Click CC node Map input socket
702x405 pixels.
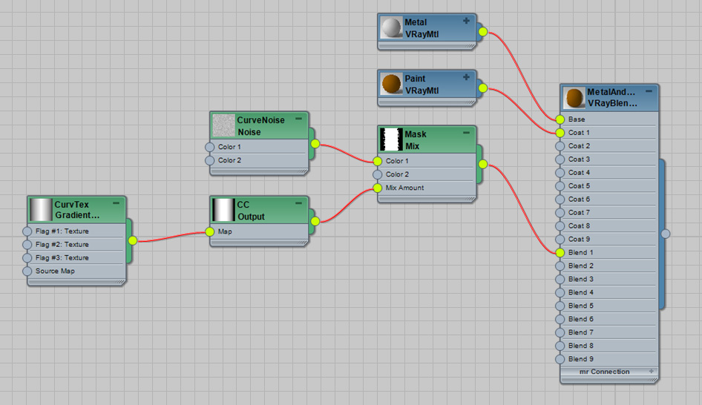coord(209,232)
